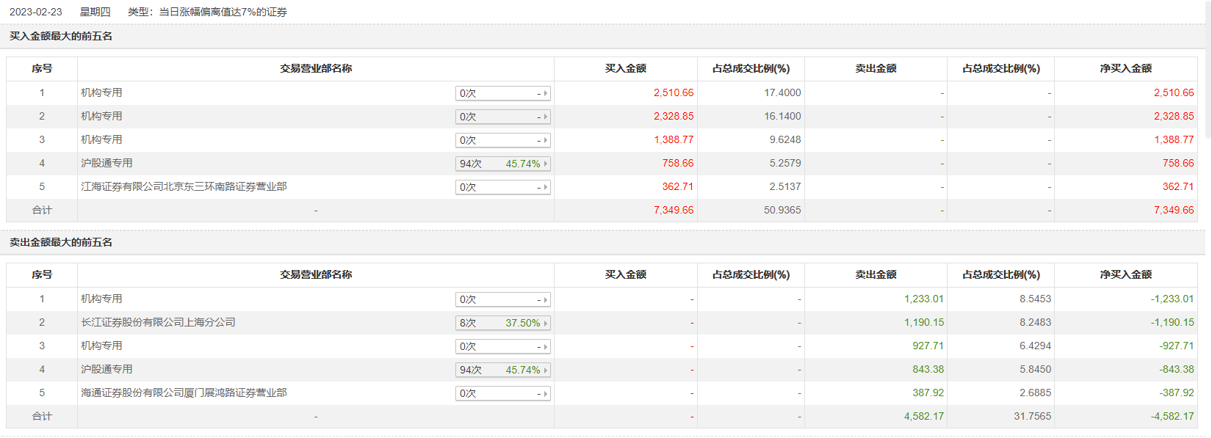The width and height of the screenshot is (1212, 438).
Task: Click 机构专用 in buy-table row 2
Action: pos(101,116)
